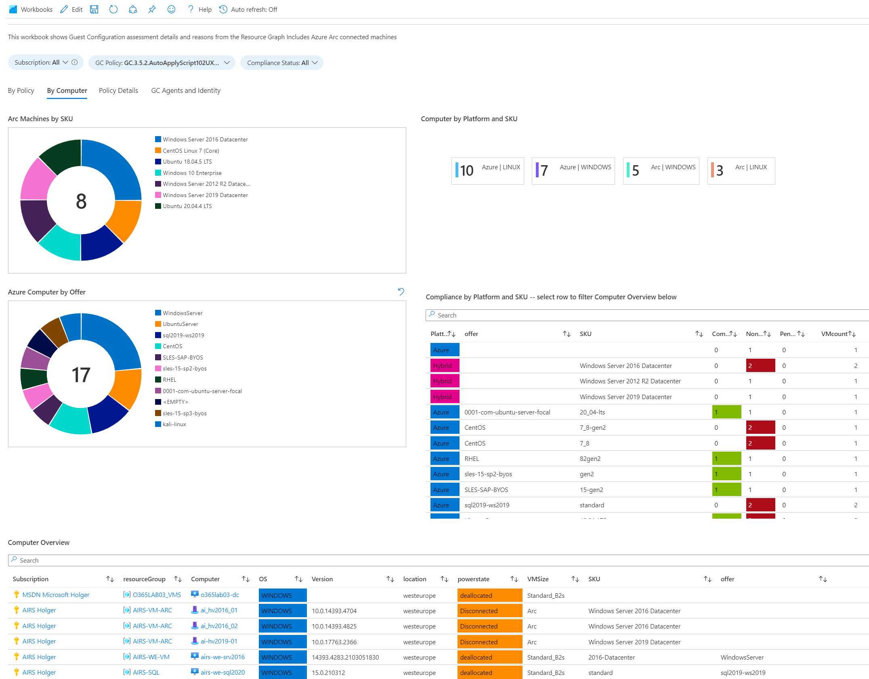Click the Subscription info icon
This screenshot has width=869, height=679.
click(x=75, y=62)
